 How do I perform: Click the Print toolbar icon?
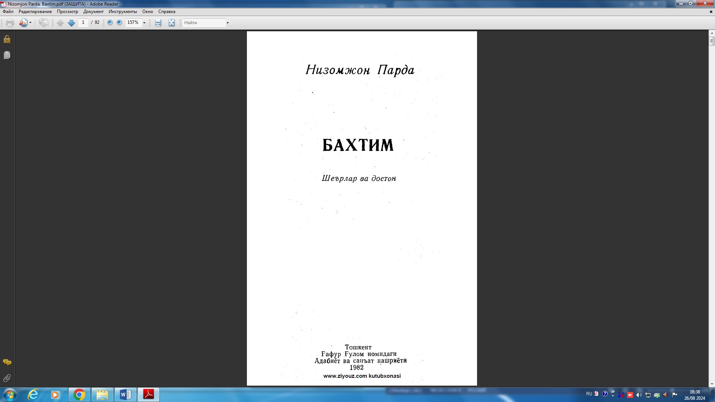[x=10, y=23]
